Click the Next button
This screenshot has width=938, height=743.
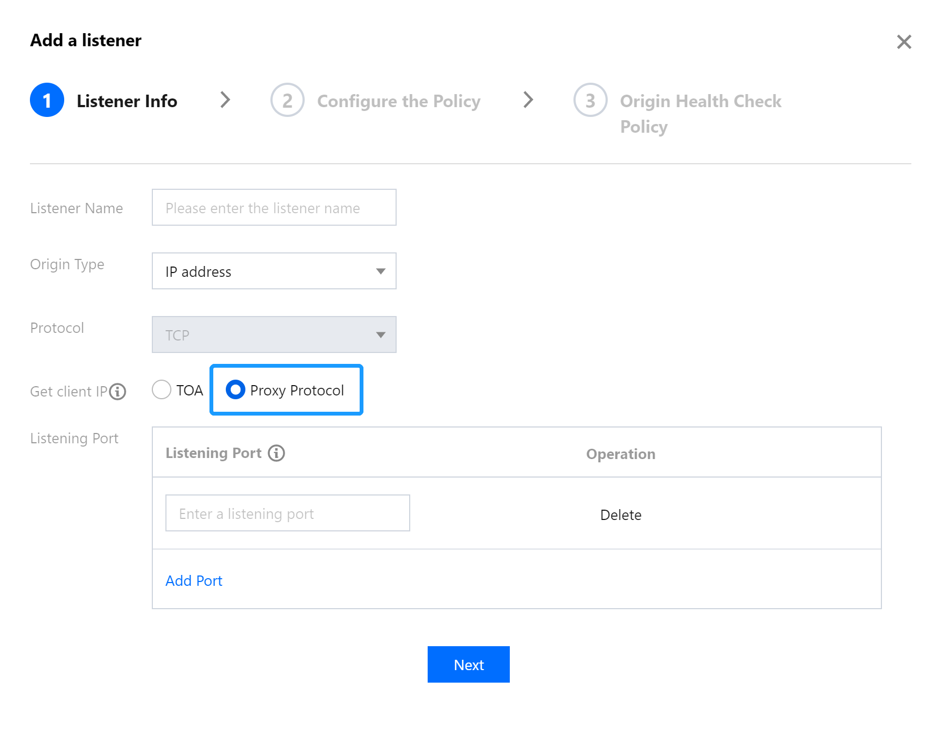[x=468, y=665]
